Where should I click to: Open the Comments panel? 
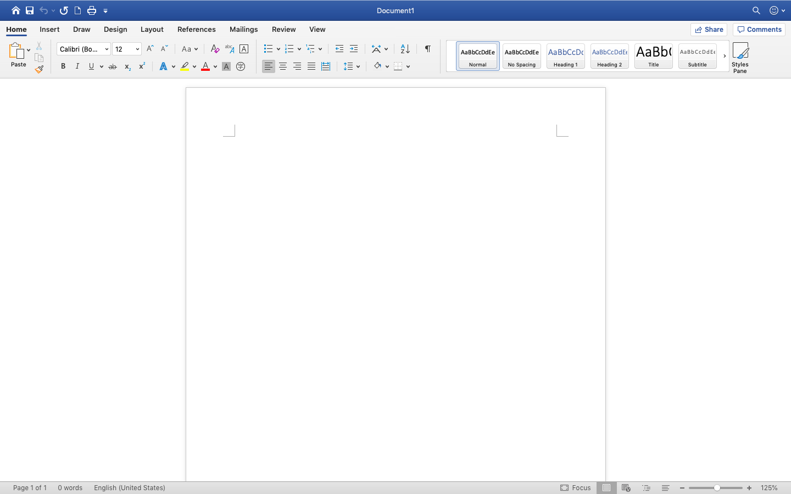click(x=759, y=29)
